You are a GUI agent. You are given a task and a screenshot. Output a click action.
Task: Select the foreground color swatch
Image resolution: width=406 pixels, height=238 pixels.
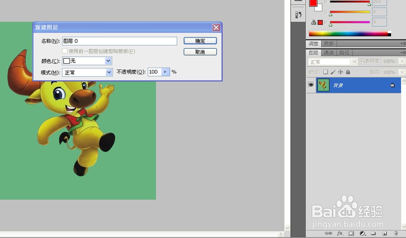[313, 3]
